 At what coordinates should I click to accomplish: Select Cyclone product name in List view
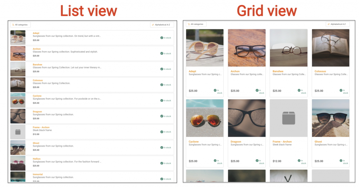point(37,96)
